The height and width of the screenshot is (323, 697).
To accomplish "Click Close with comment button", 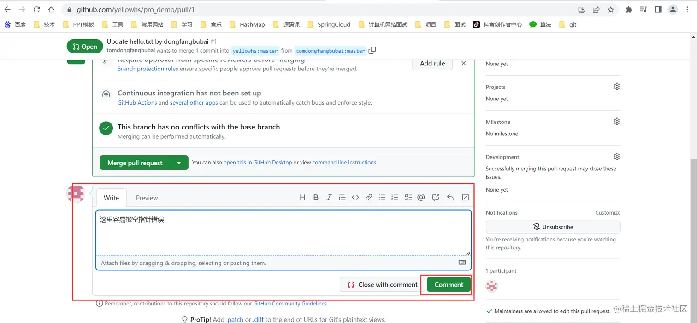I will 382,284.
